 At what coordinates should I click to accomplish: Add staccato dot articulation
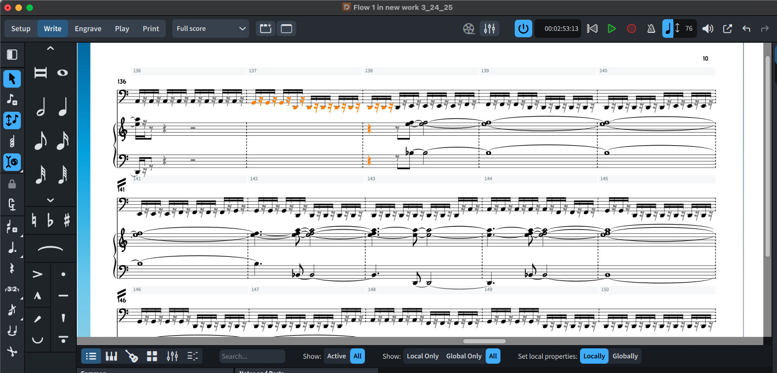(63, 274)
